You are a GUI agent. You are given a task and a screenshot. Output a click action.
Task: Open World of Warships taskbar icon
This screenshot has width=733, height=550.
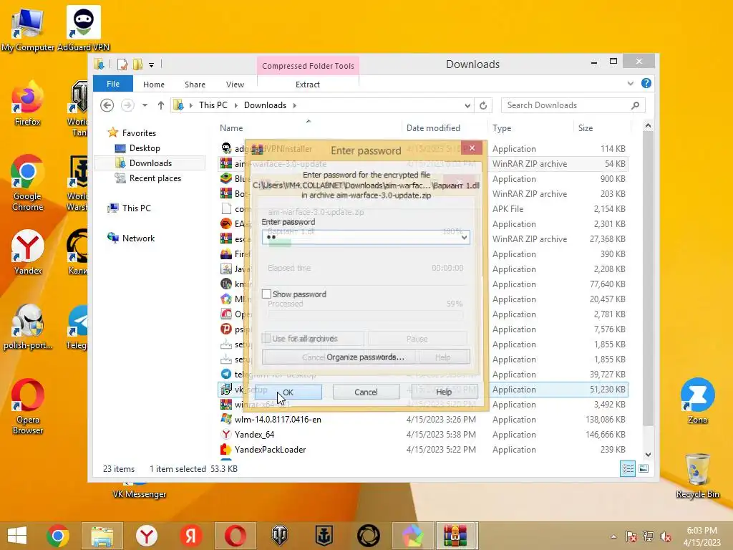pyautogui.click(x=324, y=536)
